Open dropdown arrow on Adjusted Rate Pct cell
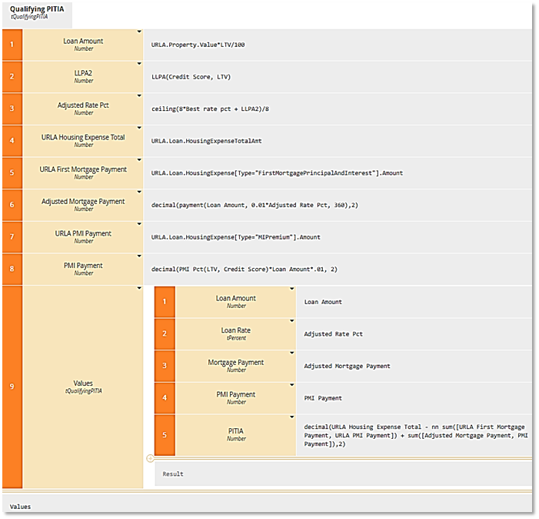This screenshot has width=539, height=519. 139,96
